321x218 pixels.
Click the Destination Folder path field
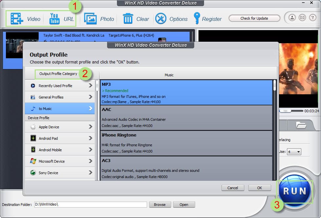tap(90, 205)
